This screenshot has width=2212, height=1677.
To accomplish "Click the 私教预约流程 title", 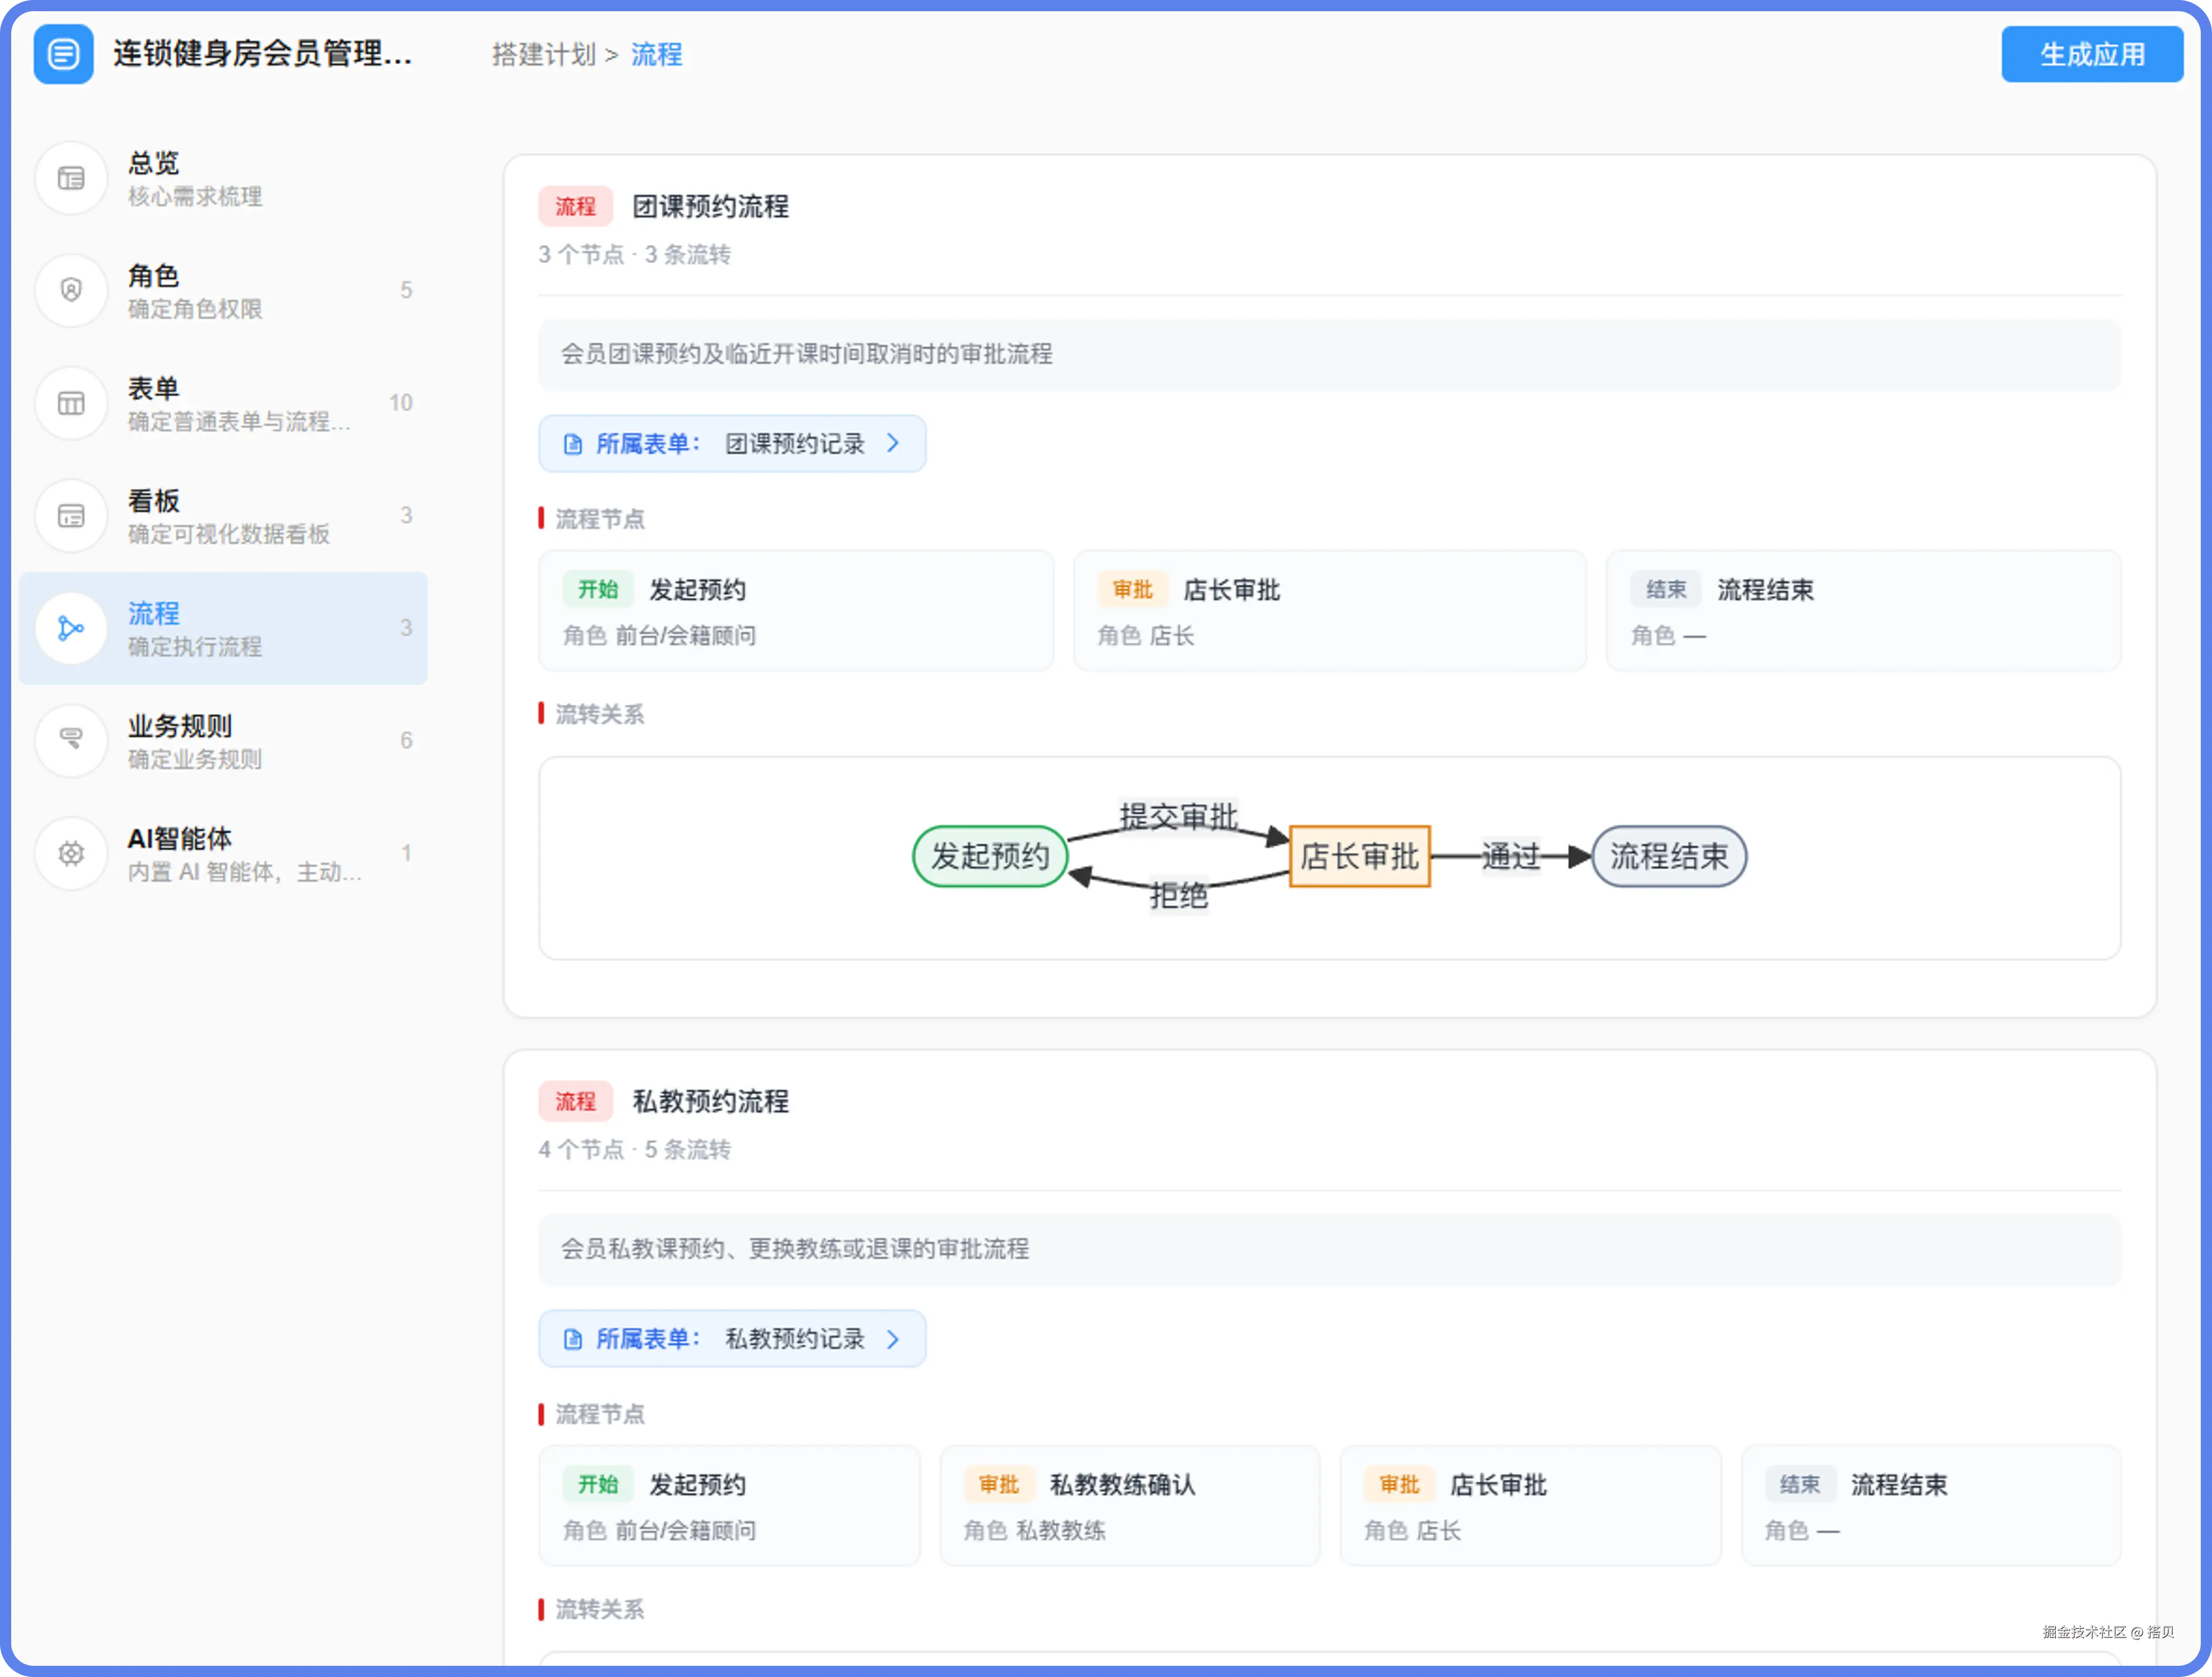I will tap(711, 1102).
